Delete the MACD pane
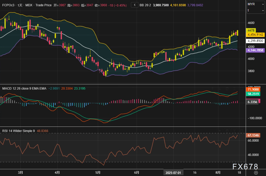266x176 pixels. pyautogui.click(x=227, y=89)
